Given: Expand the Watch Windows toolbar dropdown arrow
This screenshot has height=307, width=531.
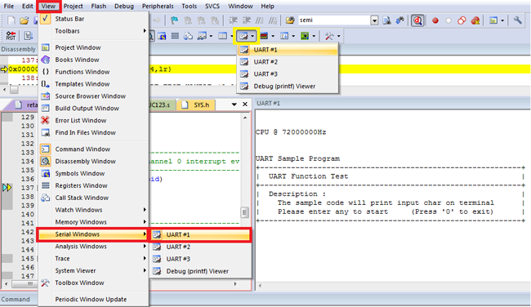Looking at the screenshot, I should (x=211, y=36).
